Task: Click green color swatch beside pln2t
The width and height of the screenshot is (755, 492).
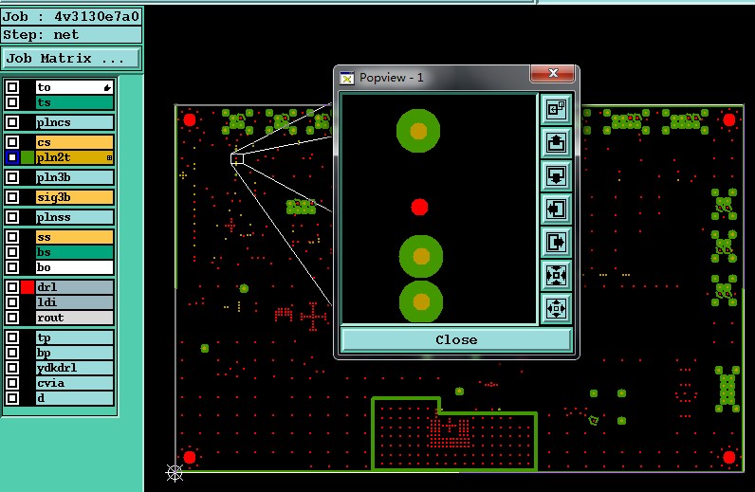Action: tap(28, 157)
